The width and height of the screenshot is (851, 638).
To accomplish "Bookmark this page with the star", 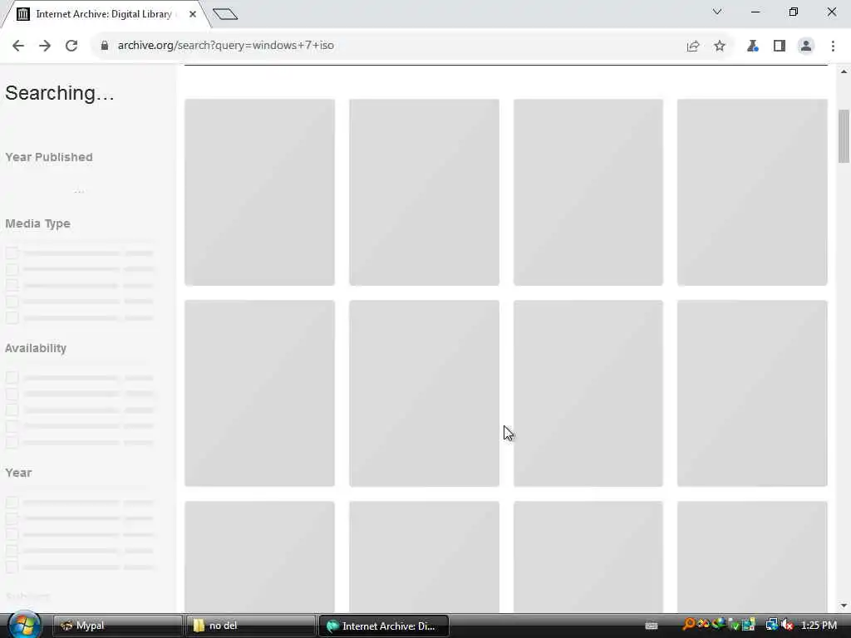I will click(720, 47).
